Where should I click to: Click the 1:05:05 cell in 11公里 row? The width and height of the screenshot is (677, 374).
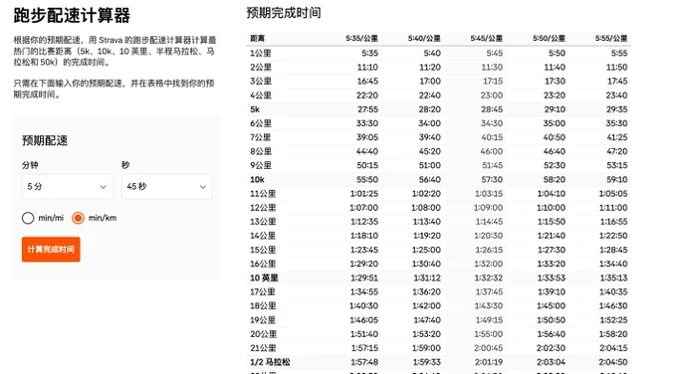[x=613, y=194]
